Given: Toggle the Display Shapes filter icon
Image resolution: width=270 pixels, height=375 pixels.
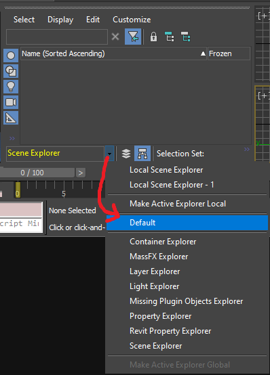Looking at the screenshot, I should tap(11, 71).
